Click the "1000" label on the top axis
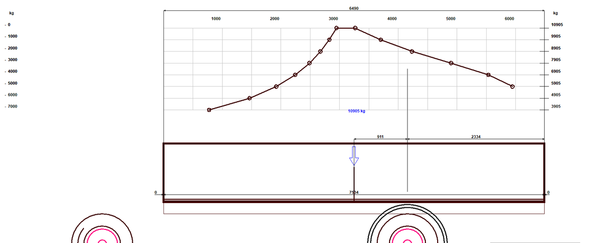 [x=216, y=19]
